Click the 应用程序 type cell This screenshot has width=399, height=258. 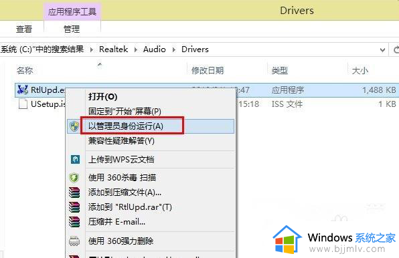[288, 90]
